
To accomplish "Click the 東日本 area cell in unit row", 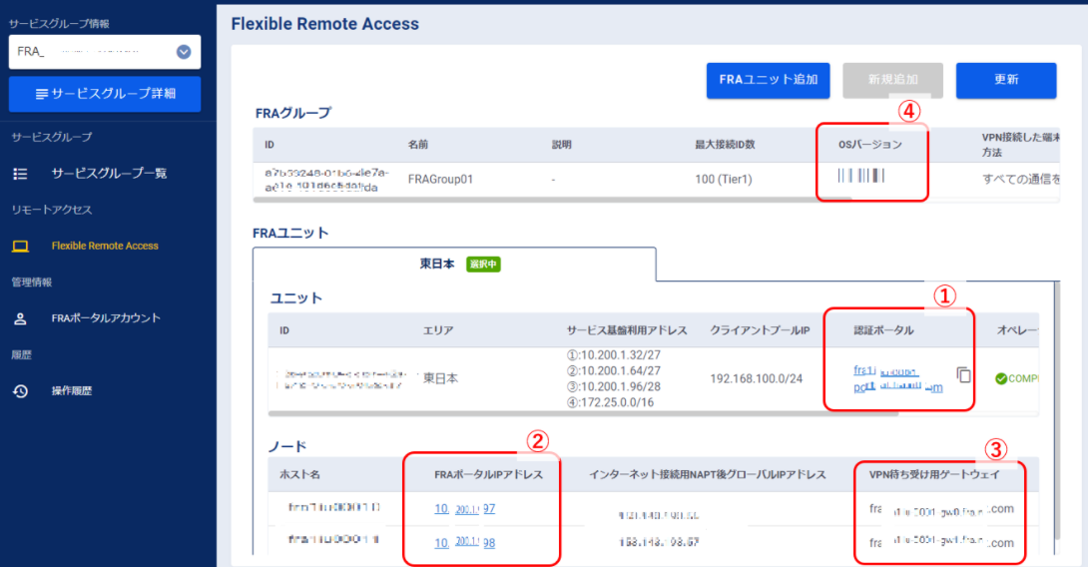I will click(x=440, y=379).
